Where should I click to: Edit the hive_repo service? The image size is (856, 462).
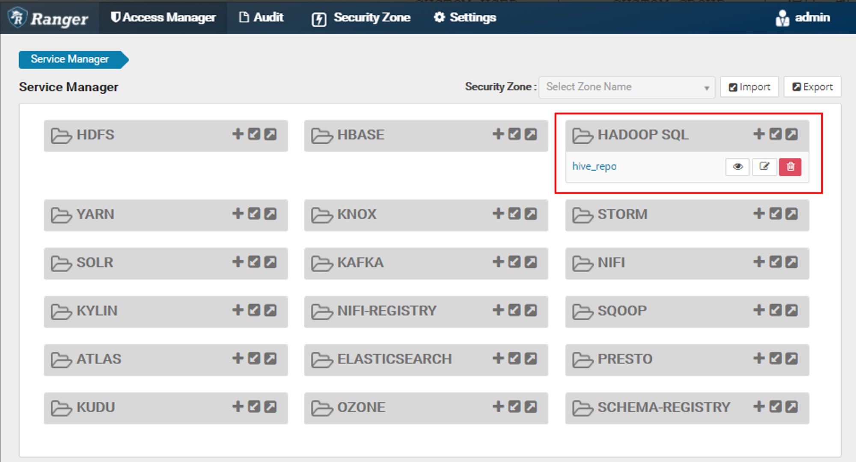(x=764, y=167)
